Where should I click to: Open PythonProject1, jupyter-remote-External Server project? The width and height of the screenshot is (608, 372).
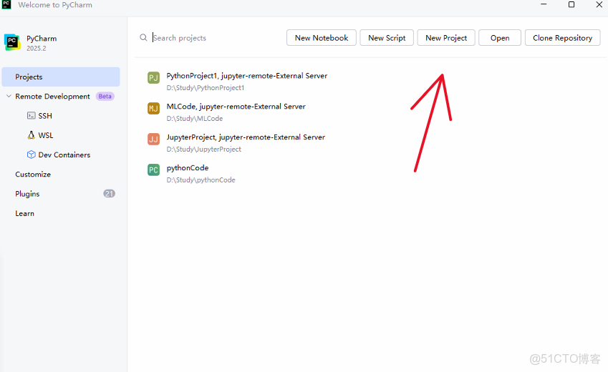tap(246, 76)
